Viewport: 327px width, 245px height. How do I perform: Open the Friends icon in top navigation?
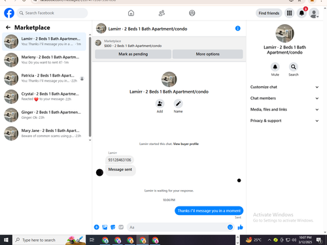point(162,13)
